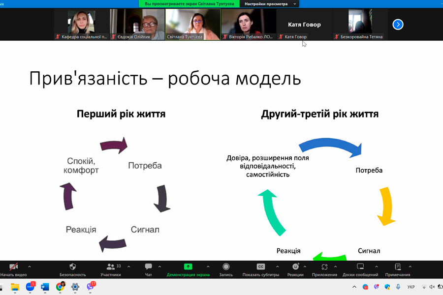
Task: Expand video options caret
Action: click(x=30, y=266)
